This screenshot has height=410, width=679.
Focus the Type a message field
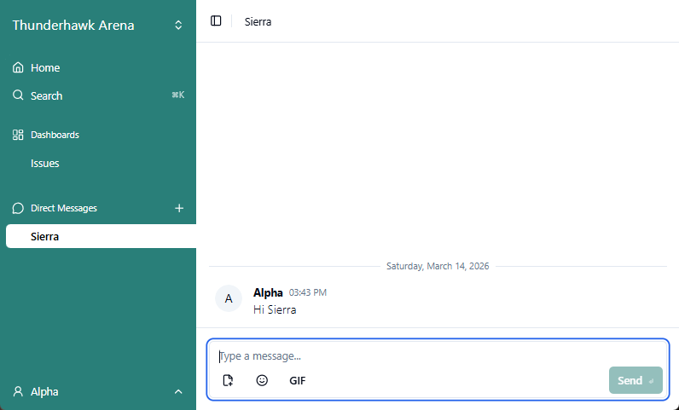coord(427,356)
